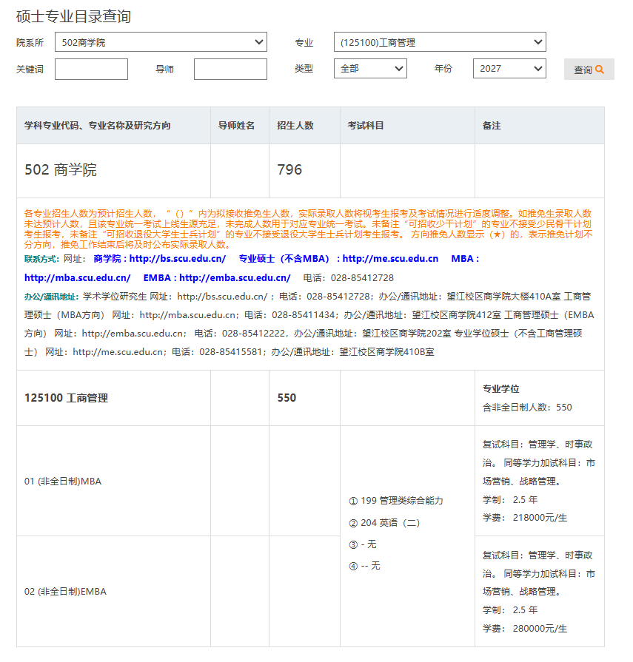Click the 550 enrollment number for 工商管理
633x662 pixels.
click(287, 398)
